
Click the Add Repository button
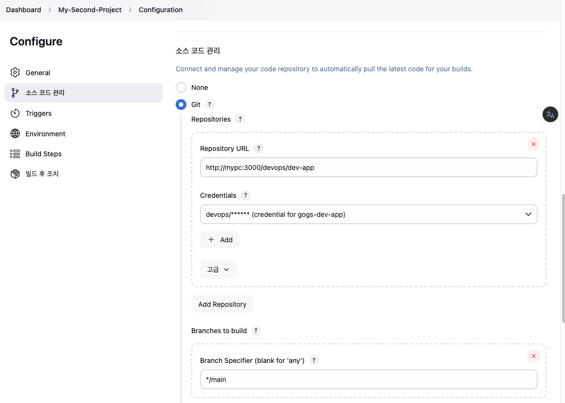[x=222, y=304]
